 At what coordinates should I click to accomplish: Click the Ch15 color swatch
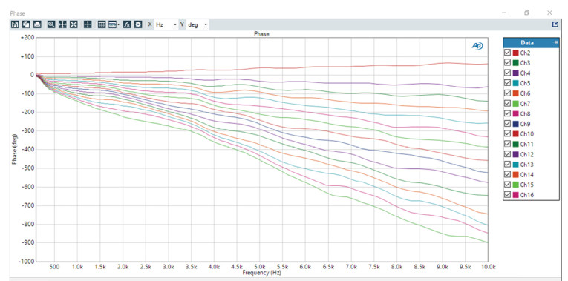pyautogui.click(x=516, y=185)
